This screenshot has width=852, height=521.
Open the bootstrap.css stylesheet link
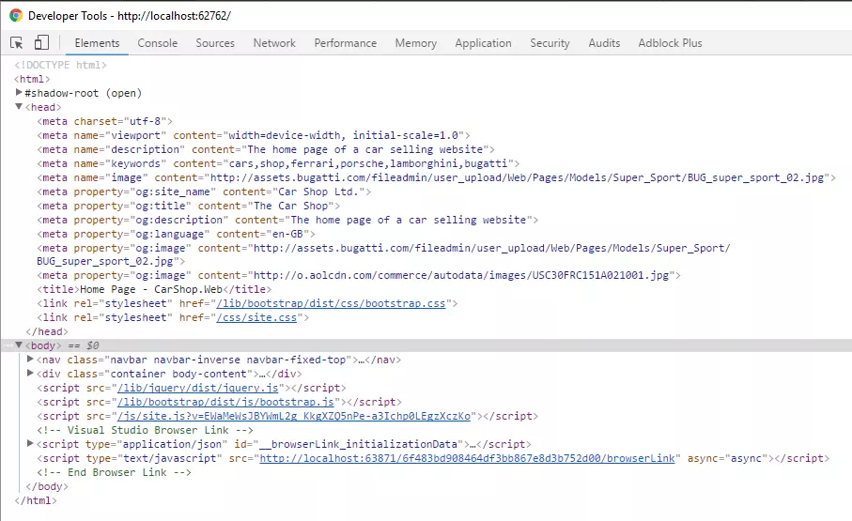click(333, 304)
